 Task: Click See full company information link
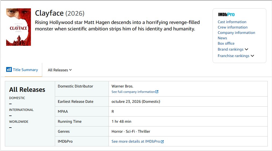(x=133, y=92)
